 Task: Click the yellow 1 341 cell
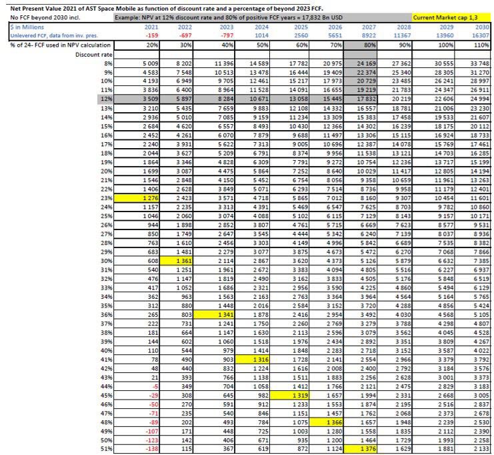[x=214, y=315]
